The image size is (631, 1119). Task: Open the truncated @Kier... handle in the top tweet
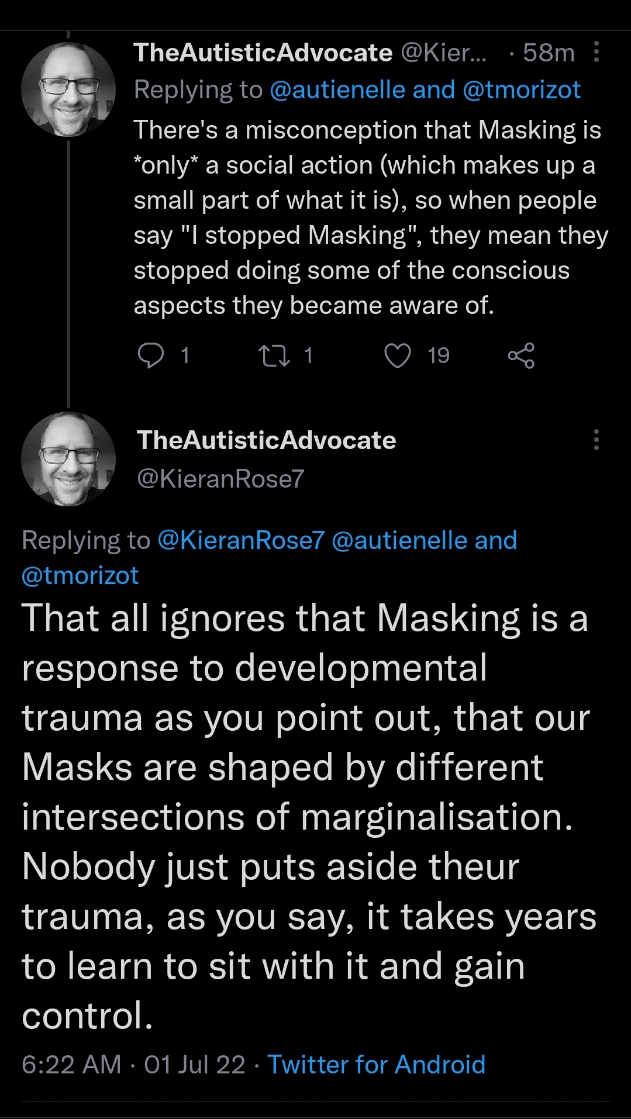pos(443,53)
